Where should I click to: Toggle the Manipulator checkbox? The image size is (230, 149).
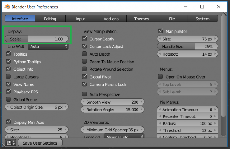(161, 31)
